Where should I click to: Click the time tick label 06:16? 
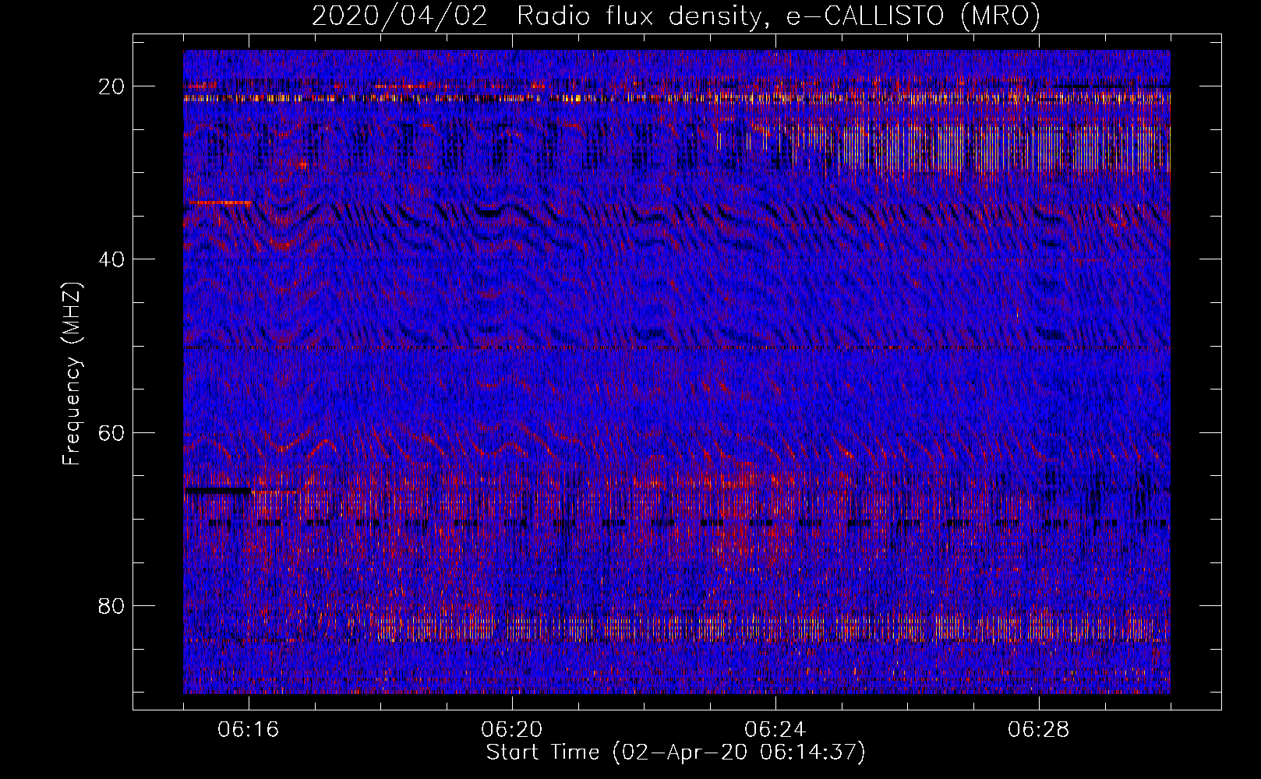click(x=249, y=730)
